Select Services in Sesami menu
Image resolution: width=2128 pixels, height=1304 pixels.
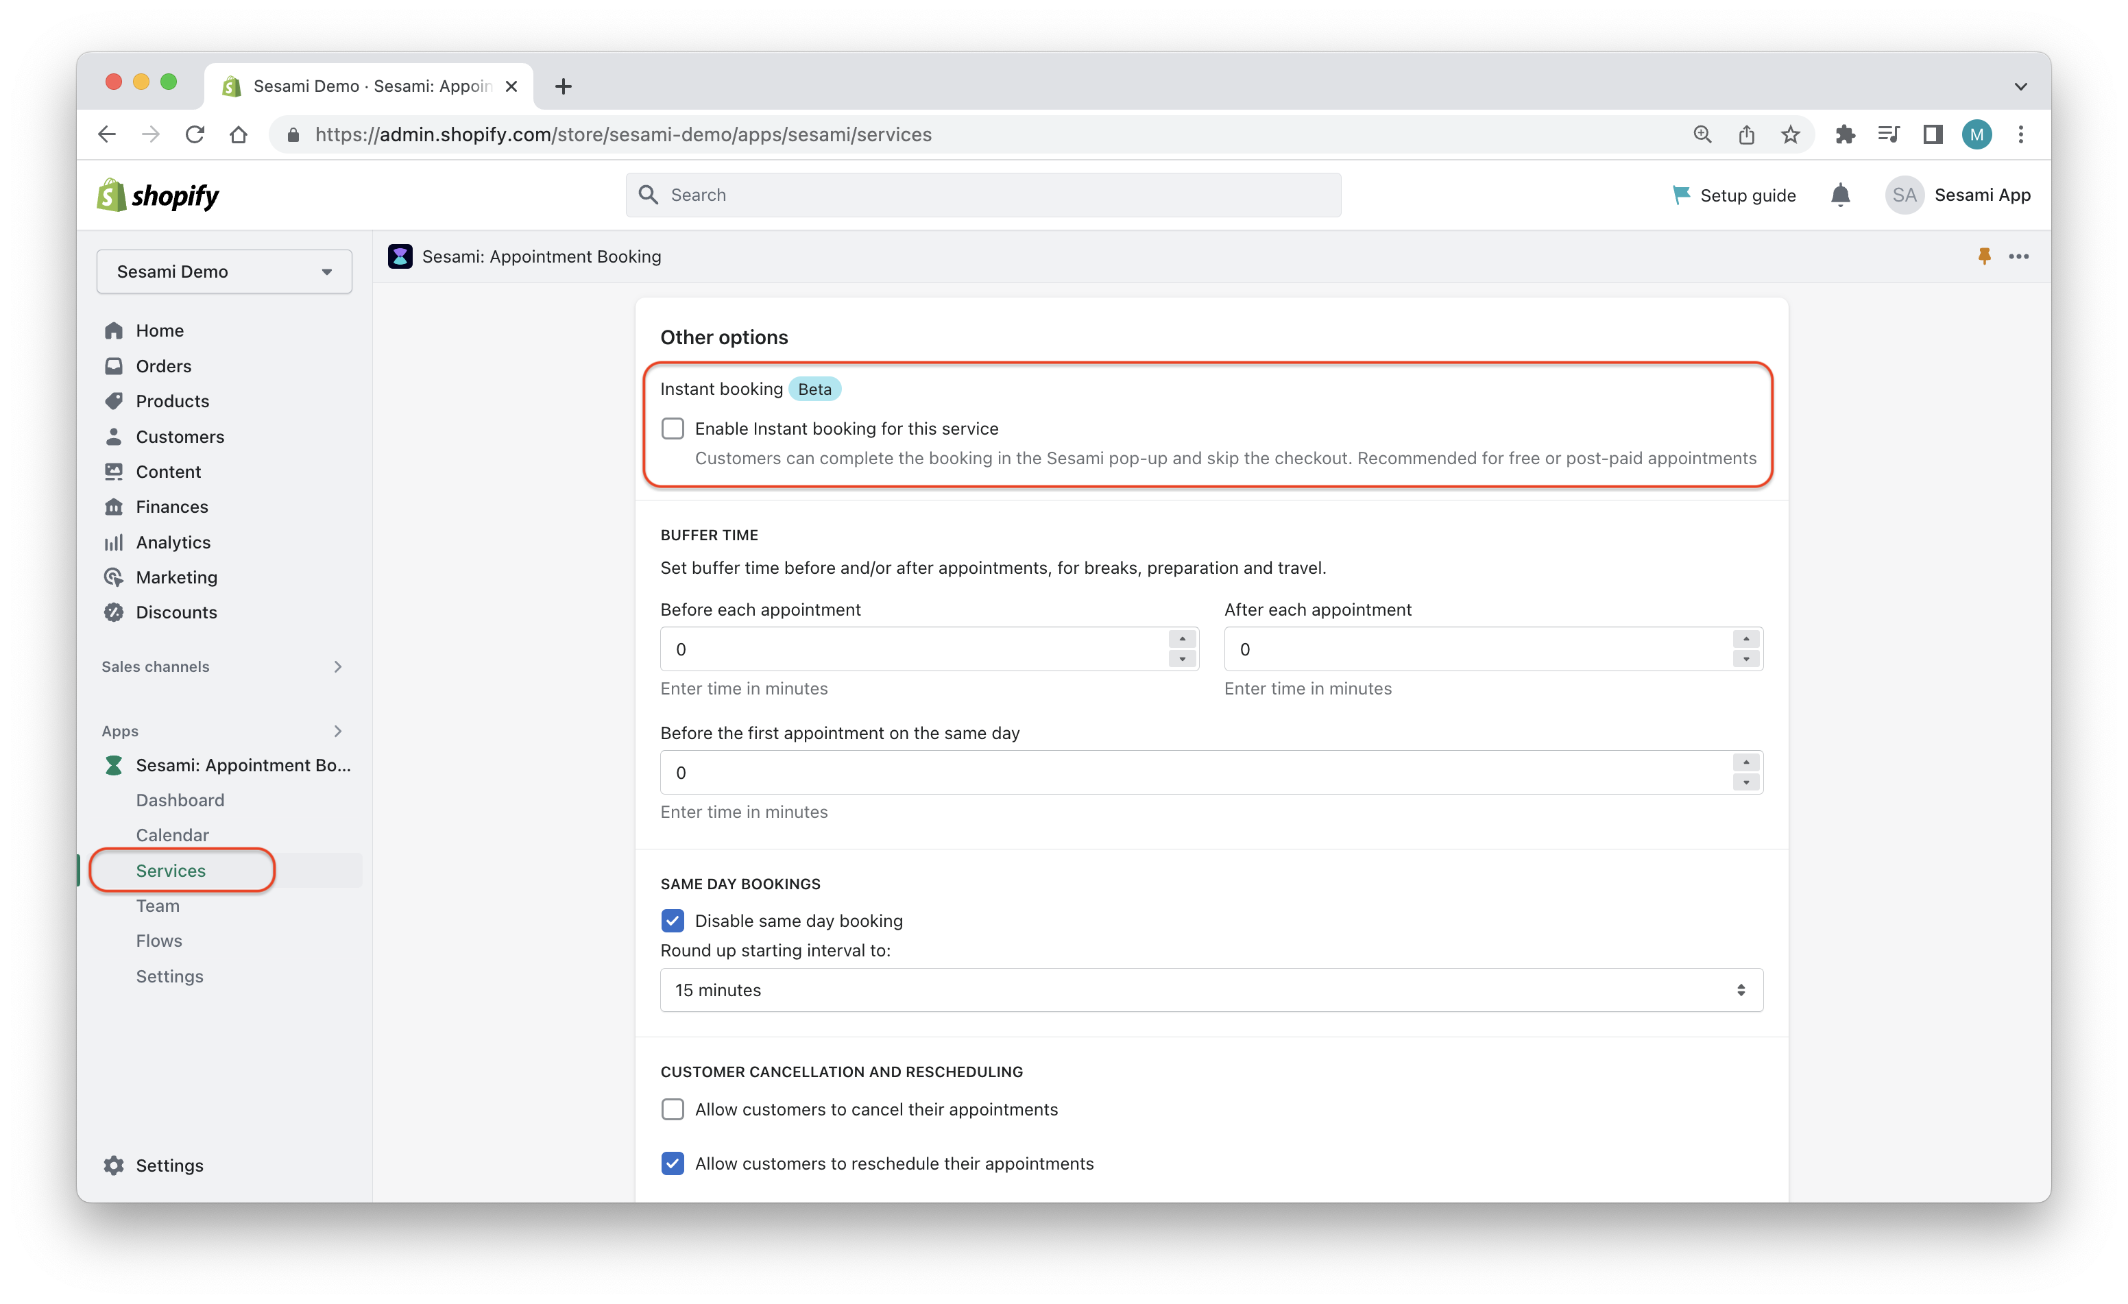click(171, 871)
